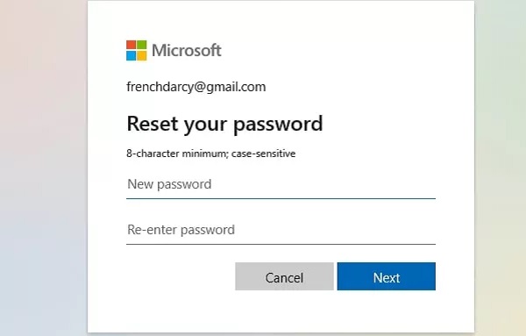This screenshot has width=526, height=336.
Task: Click the blurred background left of dialog
Action: pos(44,168)
